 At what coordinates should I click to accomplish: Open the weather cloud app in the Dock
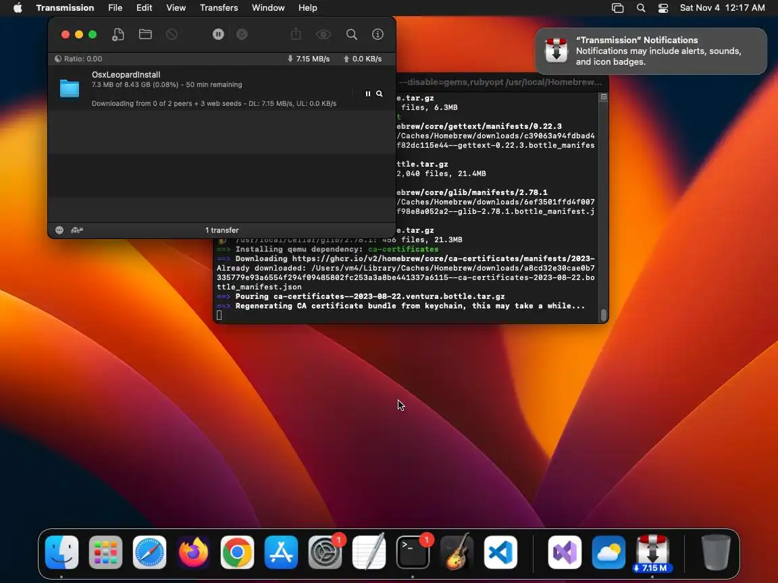(x=608, y=552)
